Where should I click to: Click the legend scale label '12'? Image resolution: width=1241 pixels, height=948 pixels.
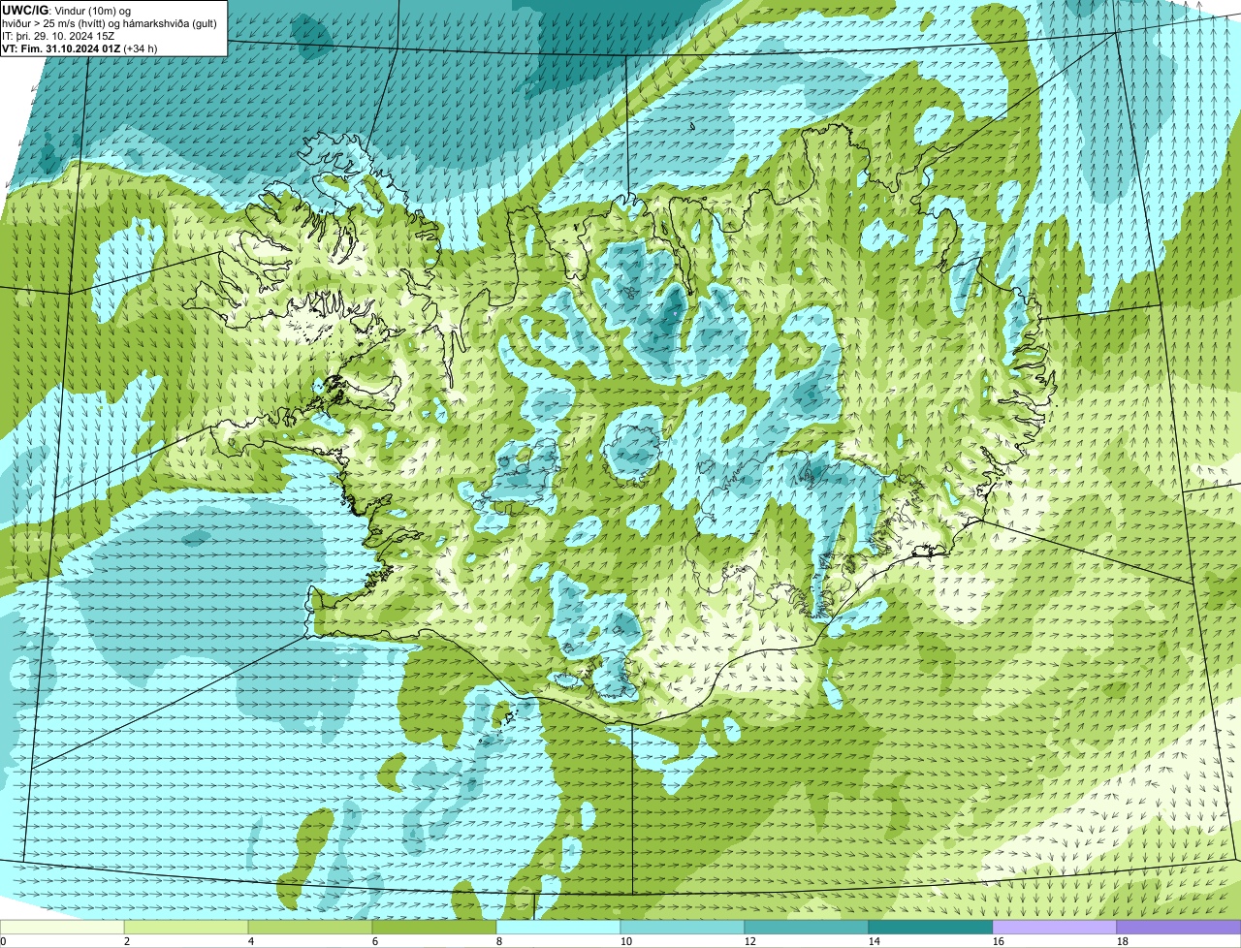pyautogui.click(x=750, y=941)
